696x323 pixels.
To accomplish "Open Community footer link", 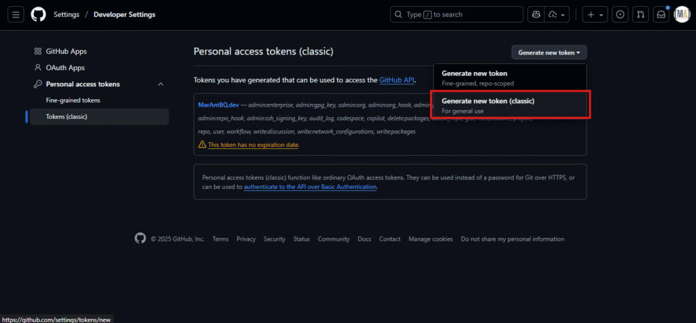I will click(x=334, y=239).
